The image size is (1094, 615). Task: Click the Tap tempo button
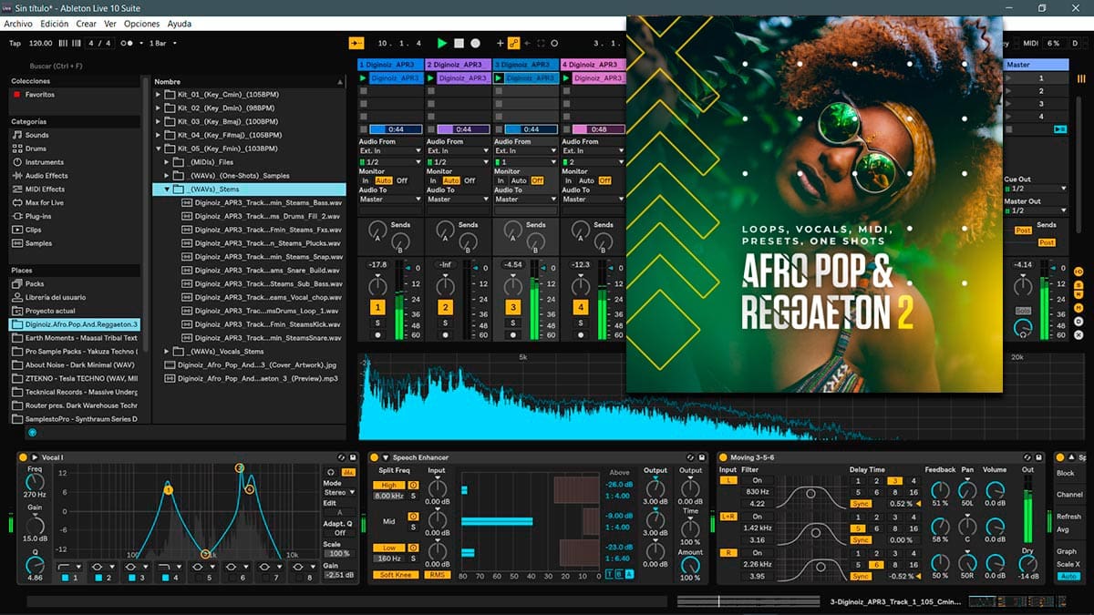[x=15, y=43]
